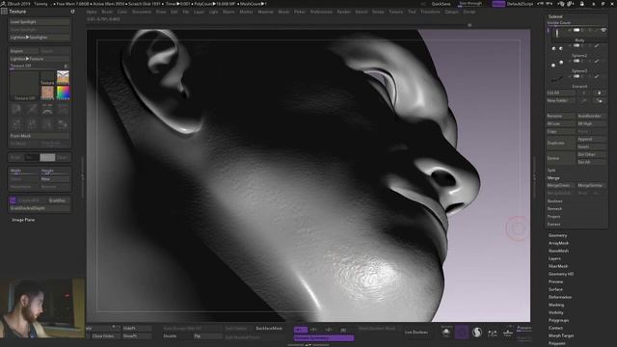Click the Del Other button

pos(591,154)
